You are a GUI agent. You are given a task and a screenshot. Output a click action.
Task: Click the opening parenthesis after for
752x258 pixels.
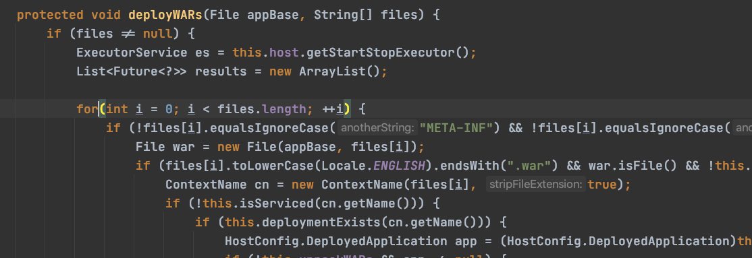click(102, 110)
